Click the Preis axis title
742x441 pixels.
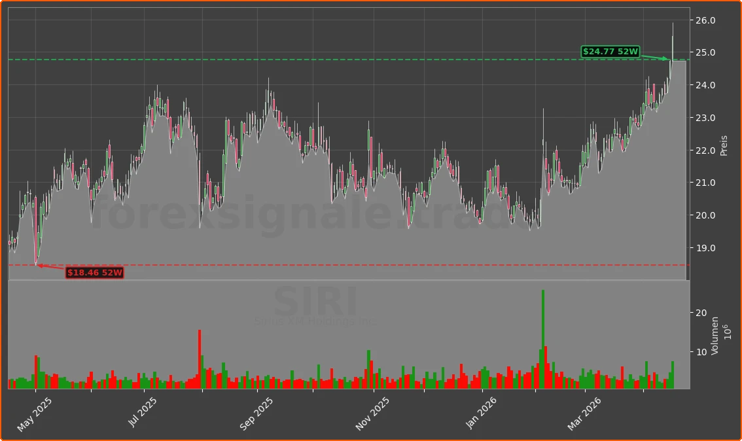[x=724, y=145]
